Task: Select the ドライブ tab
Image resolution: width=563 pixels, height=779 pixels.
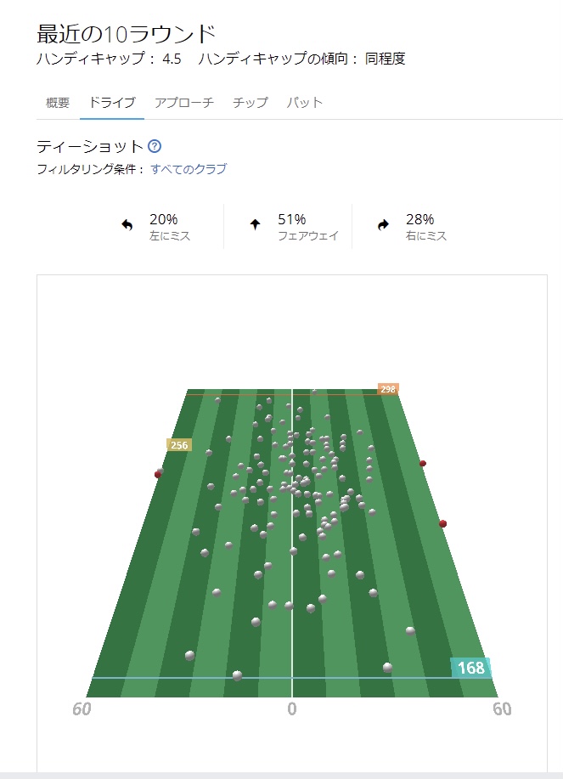Action: coord(107,103)
